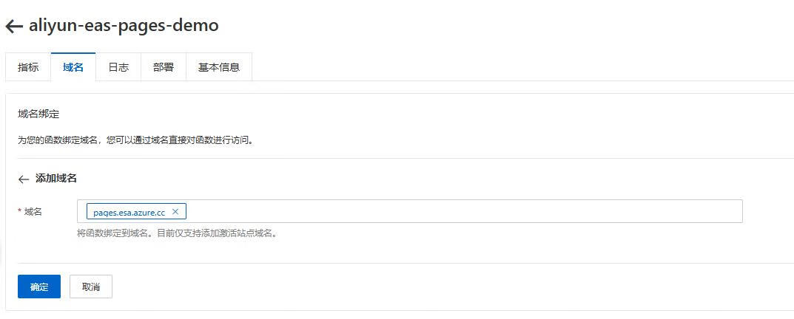Switch to the 指标 tab

(28, 67)
